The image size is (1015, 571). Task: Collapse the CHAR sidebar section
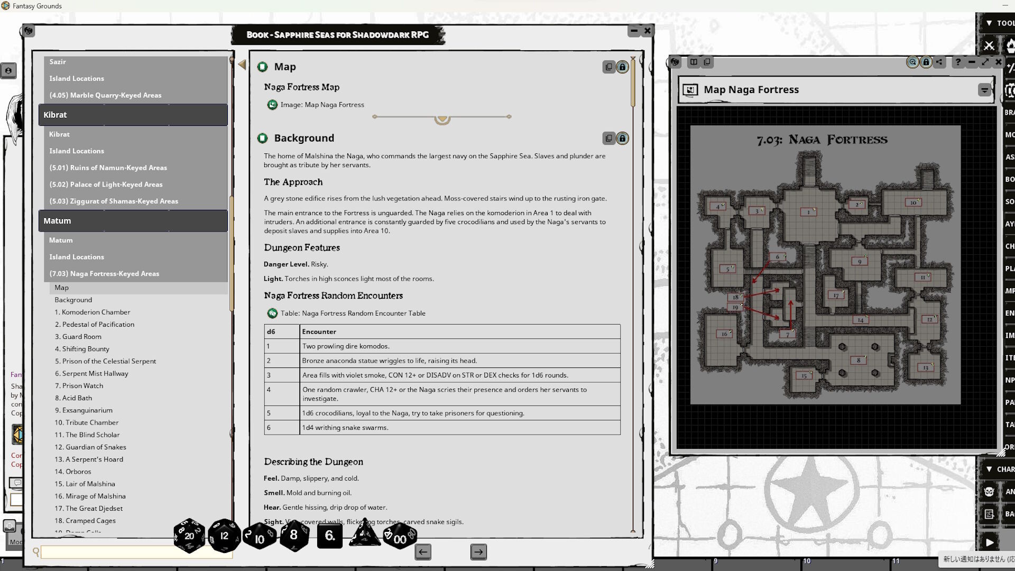click(x=989, y=469)
